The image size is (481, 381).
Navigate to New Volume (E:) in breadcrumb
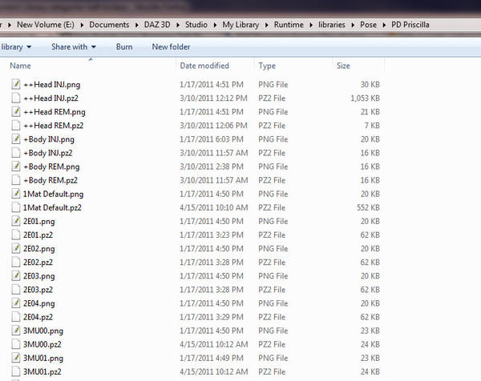click(x=46, y=25)
